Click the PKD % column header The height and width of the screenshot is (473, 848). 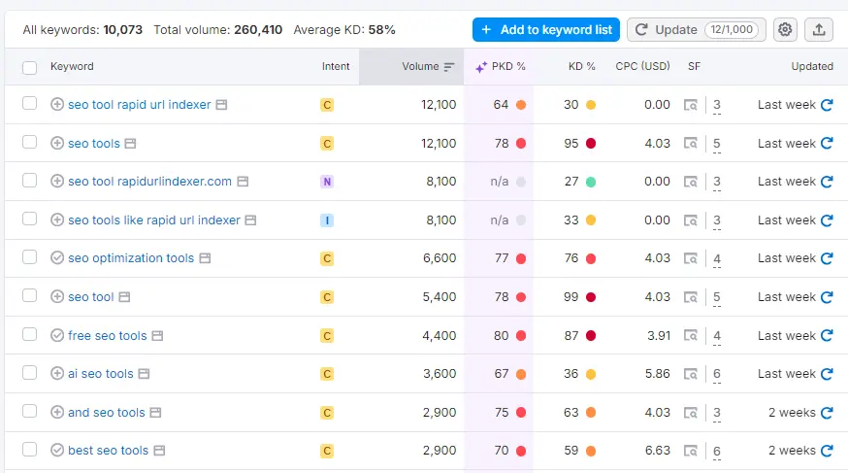pyautogui.click(x=500, y=67)
